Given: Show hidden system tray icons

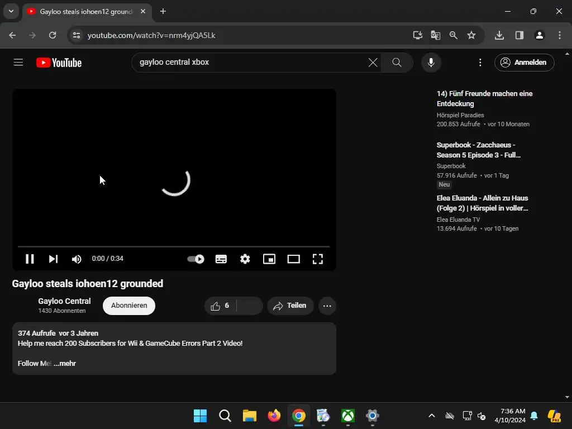Looking at the screenshot, I should click(x=432, y=416).
